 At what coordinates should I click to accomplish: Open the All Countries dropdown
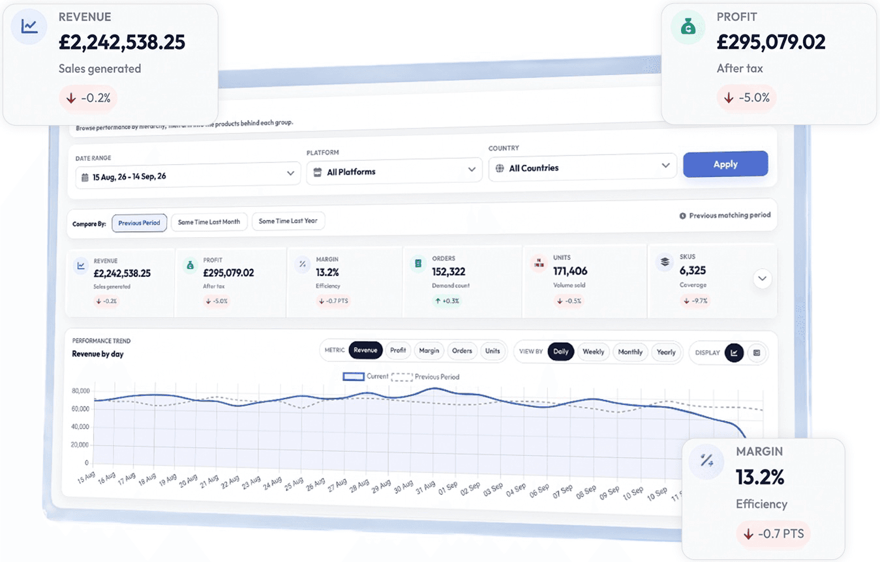click(582, 167)
